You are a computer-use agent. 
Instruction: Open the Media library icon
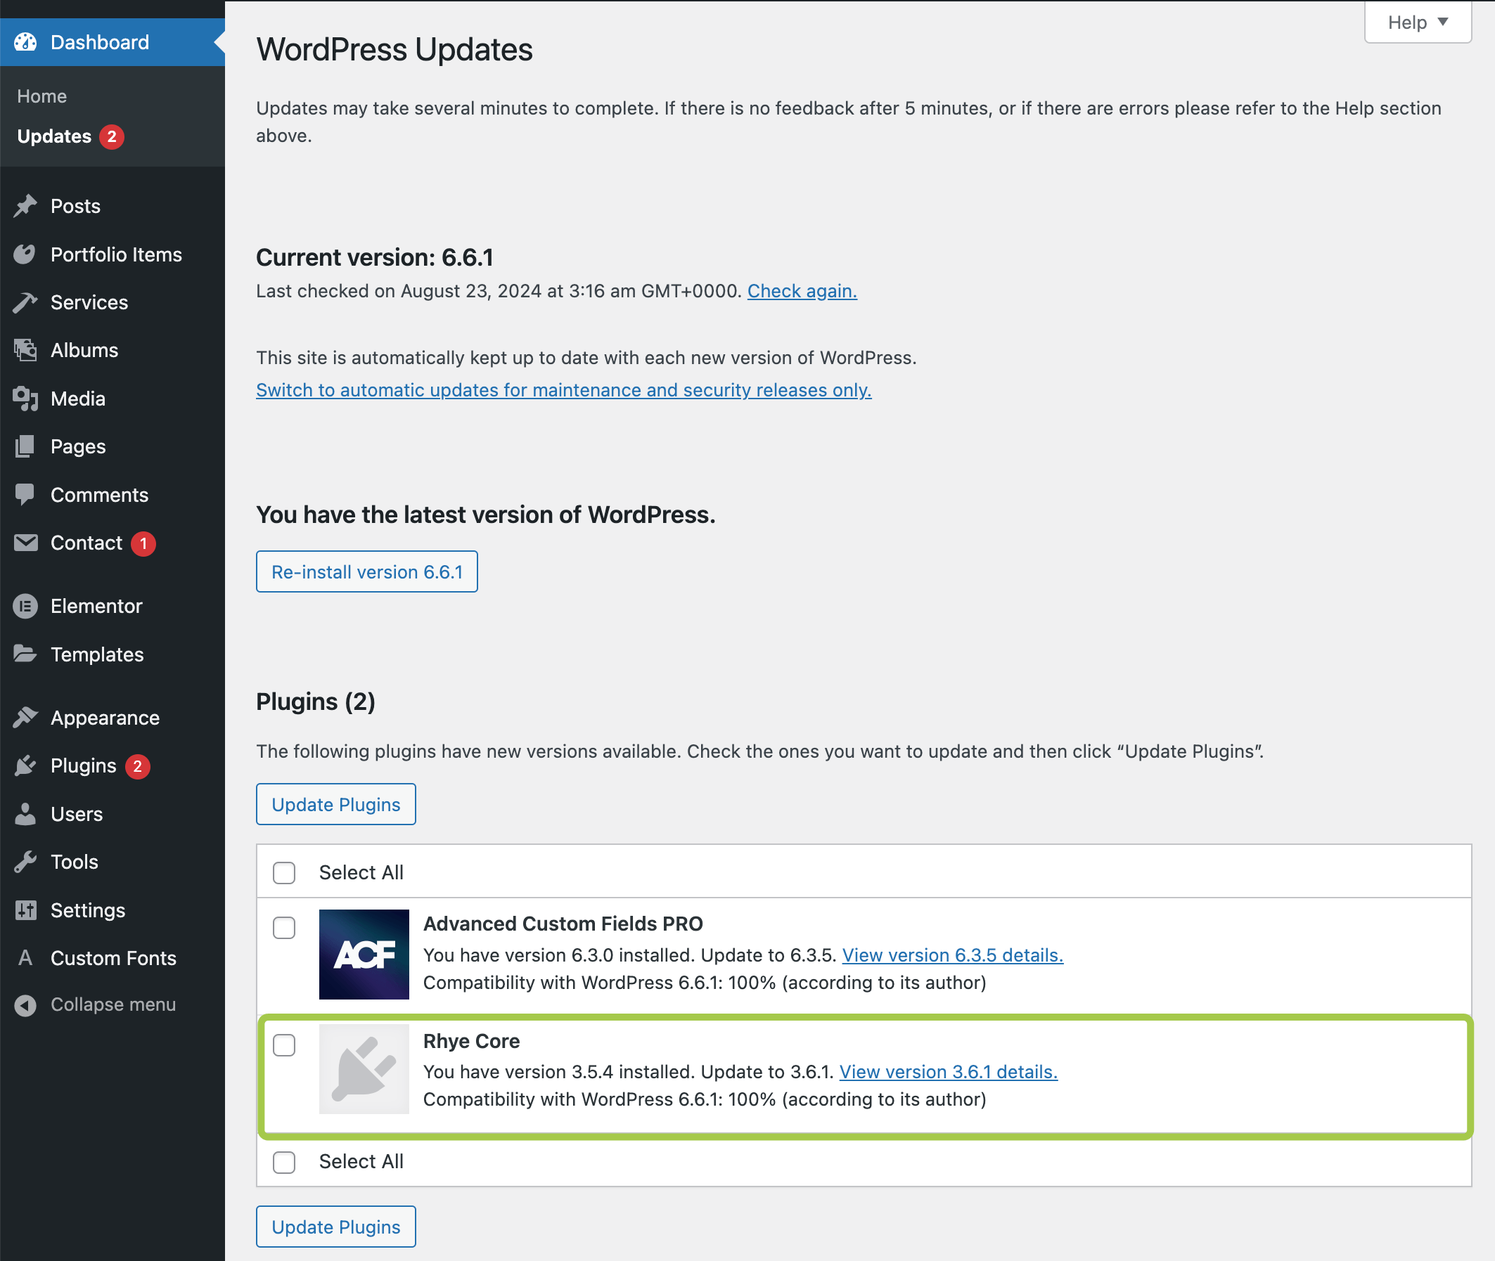(25, 398)
